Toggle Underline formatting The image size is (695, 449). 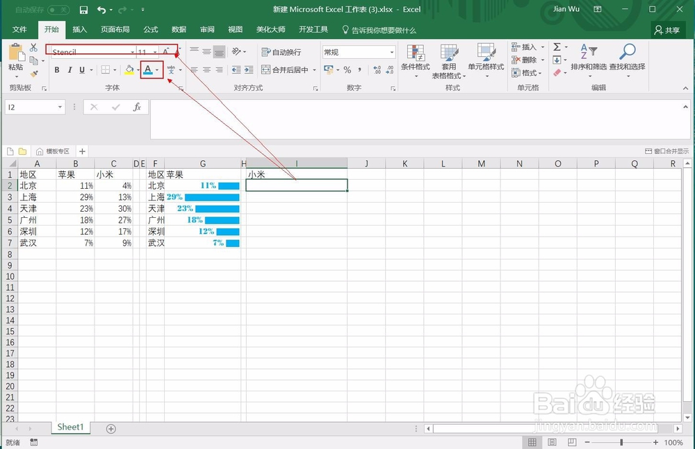pyautogui.click(x=82, y=69)
